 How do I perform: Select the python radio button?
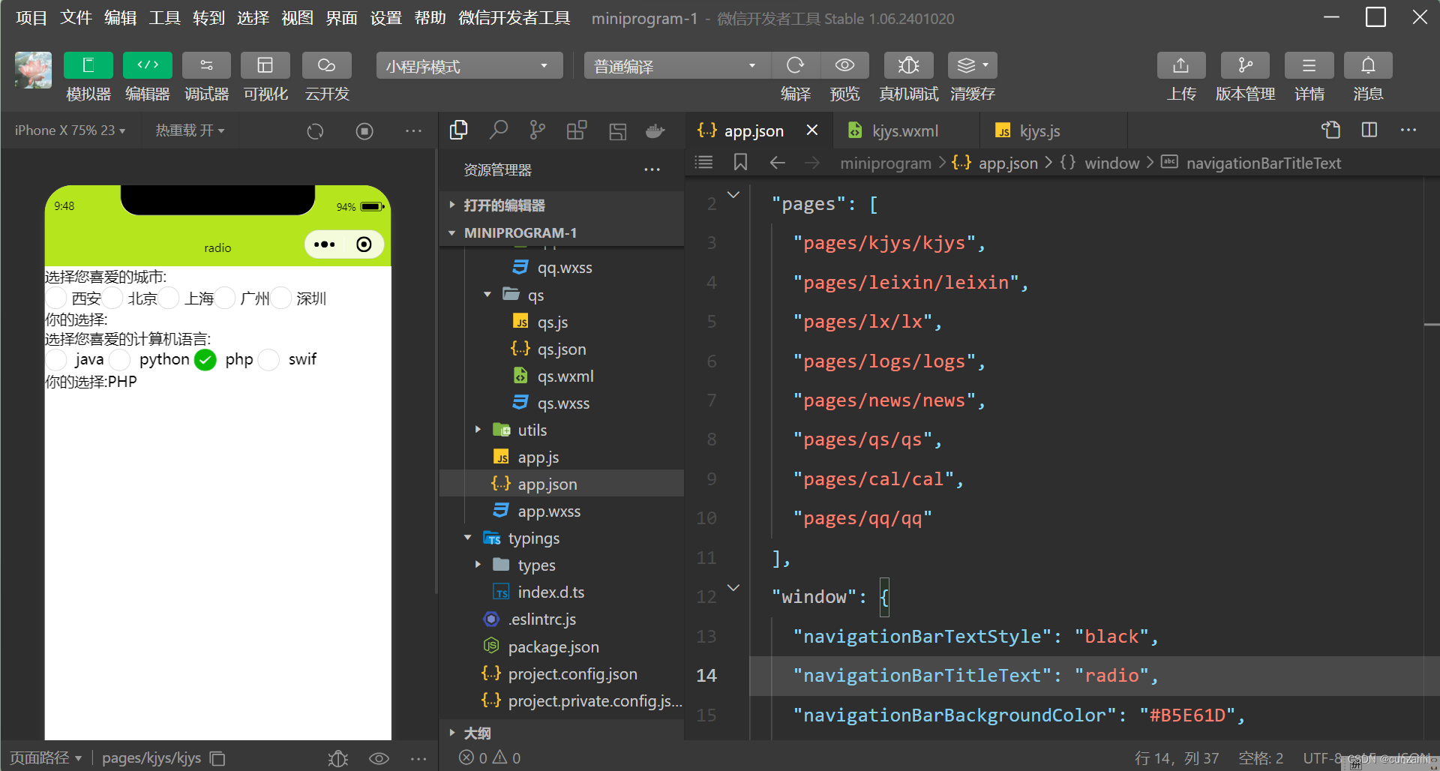click(120, 360)
